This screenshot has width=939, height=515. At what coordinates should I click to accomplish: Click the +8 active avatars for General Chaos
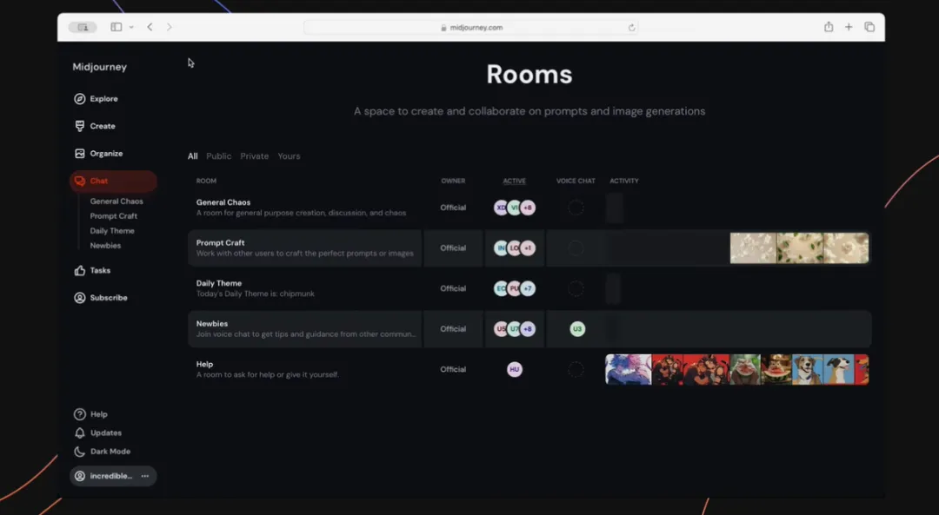click(528, 208)
